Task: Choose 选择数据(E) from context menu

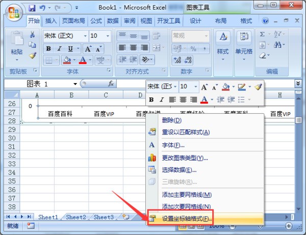Action: 205,170
